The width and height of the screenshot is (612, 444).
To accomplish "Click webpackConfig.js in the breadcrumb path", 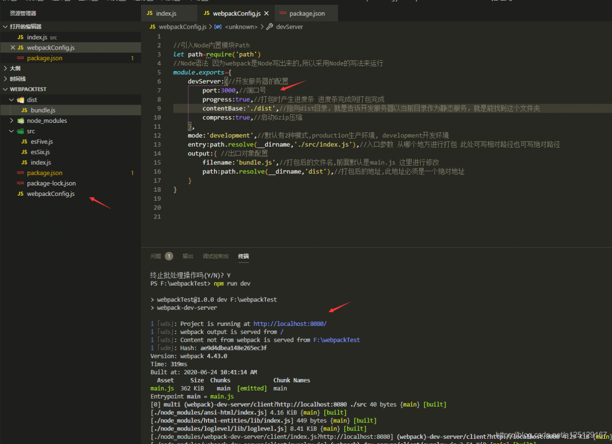I will (x=182, y=27).
